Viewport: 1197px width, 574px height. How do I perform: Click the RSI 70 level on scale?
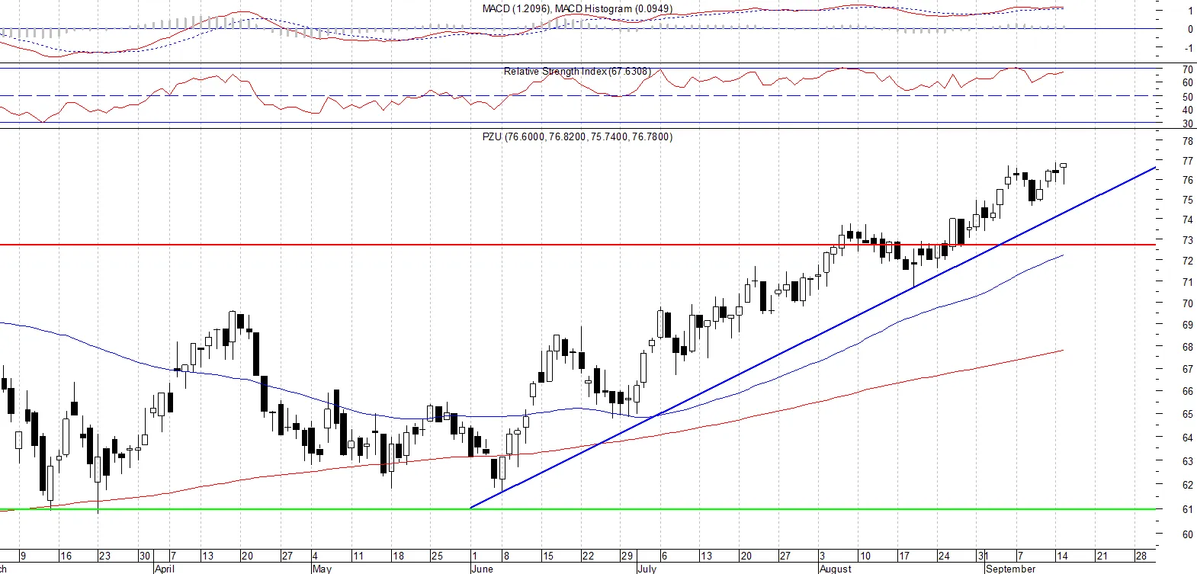pyautogui.click(x=1187, y=70)
